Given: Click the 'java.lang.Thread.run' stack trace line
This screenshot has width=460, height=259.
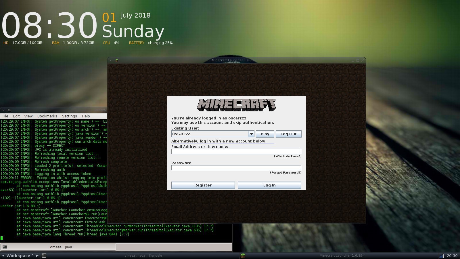Looking at the screenshot, I should coord(73,234).
